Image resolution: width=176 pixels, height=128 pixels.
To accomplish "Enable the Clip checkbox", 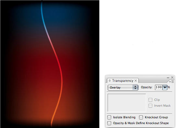I will point(150,100).
